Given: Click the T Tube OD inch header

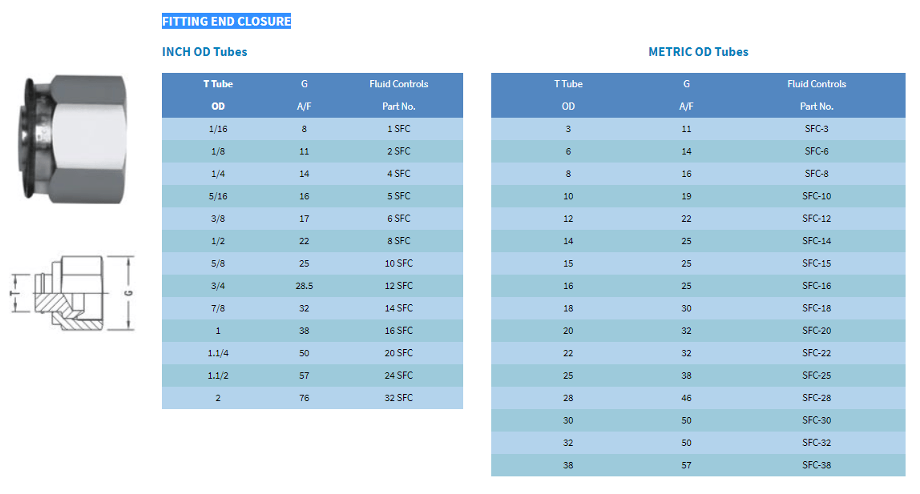Looking at the screenshot, I should pos(218,95).
